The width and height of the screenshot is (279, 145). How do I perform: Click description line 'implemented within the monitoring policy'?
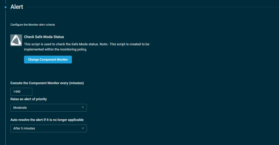click(55, 49)
